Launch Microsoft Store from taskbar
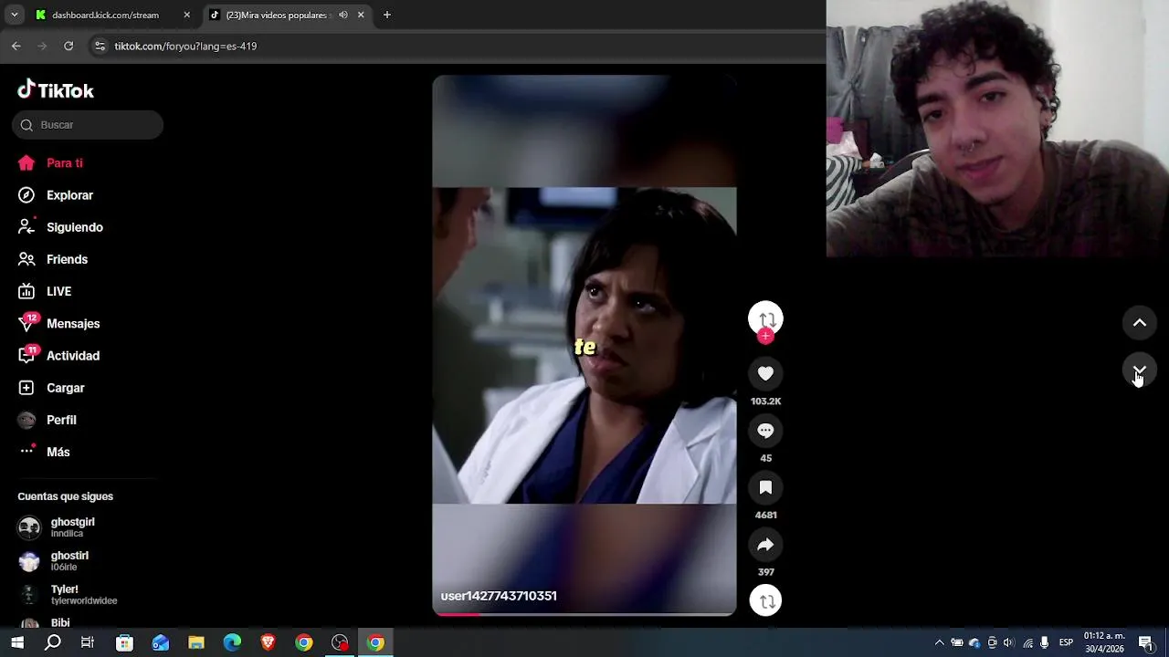 (125, 642)
